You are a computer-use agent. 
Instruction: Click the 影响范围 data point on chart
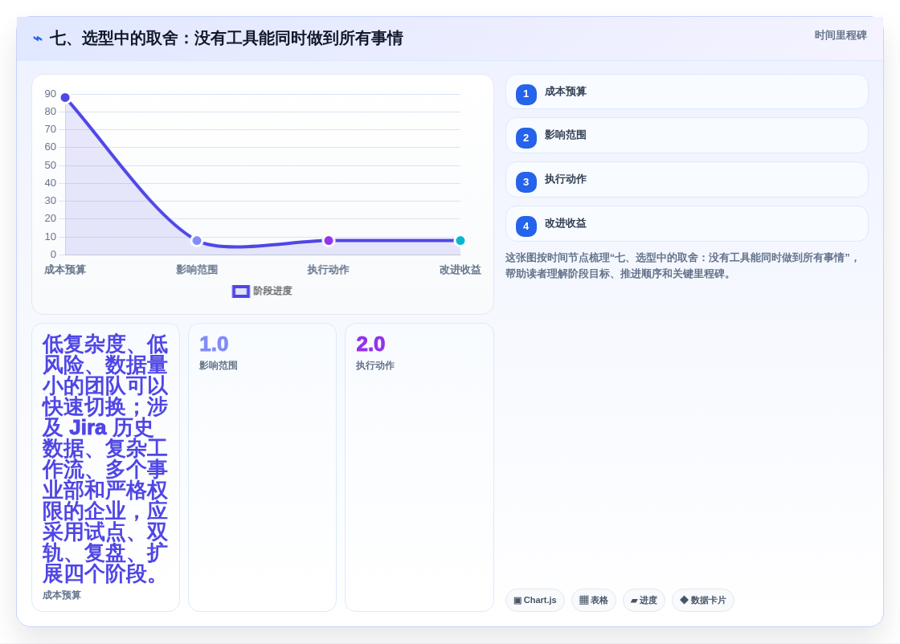click(197, 241)
